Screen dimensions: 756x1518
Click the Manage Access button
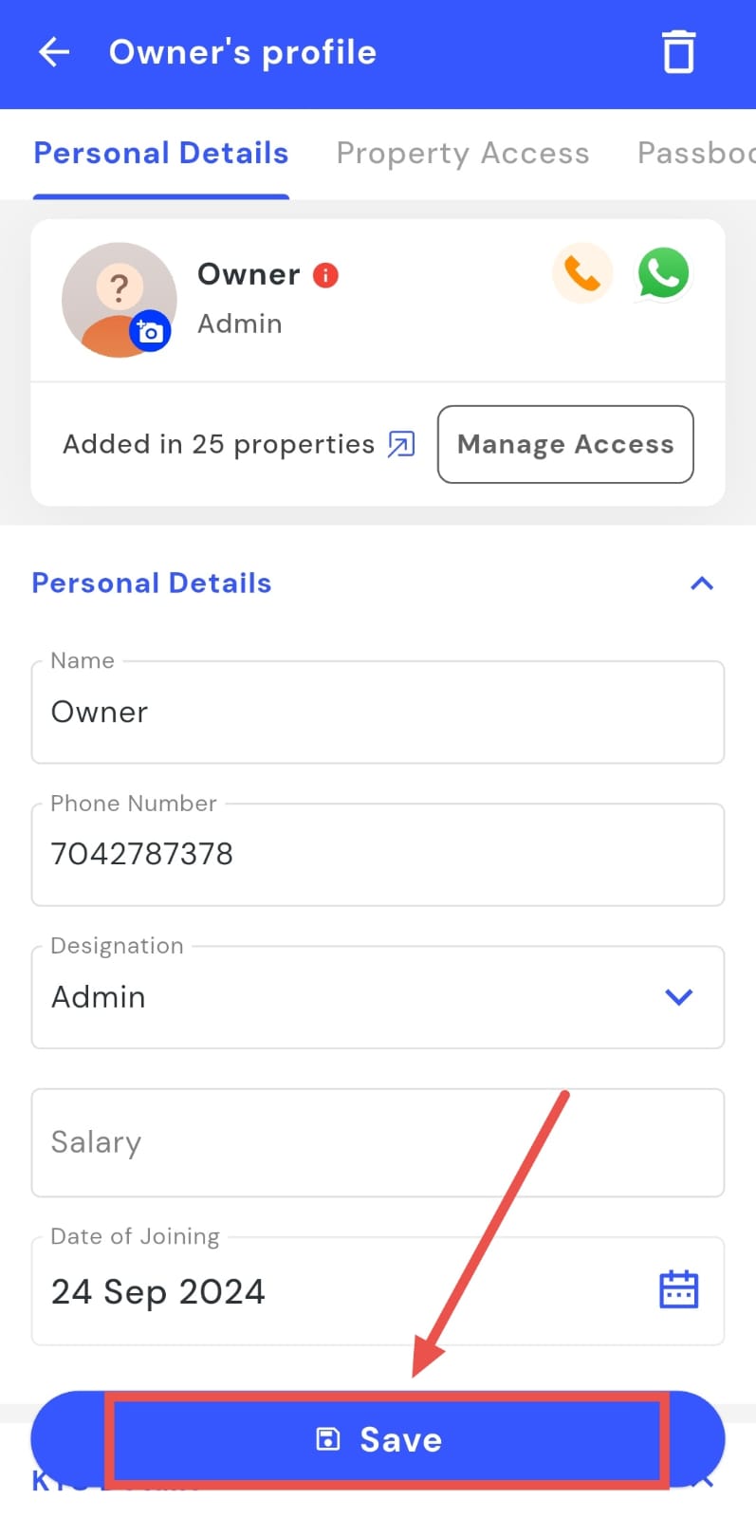pos(565,444)
